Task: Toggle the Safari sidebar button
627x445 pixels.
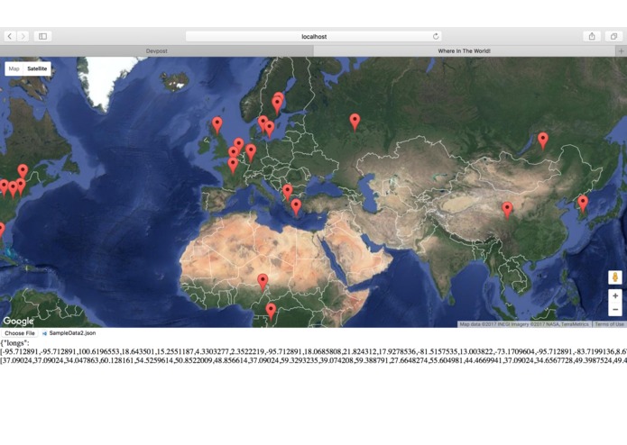Action: click(42, 36)
